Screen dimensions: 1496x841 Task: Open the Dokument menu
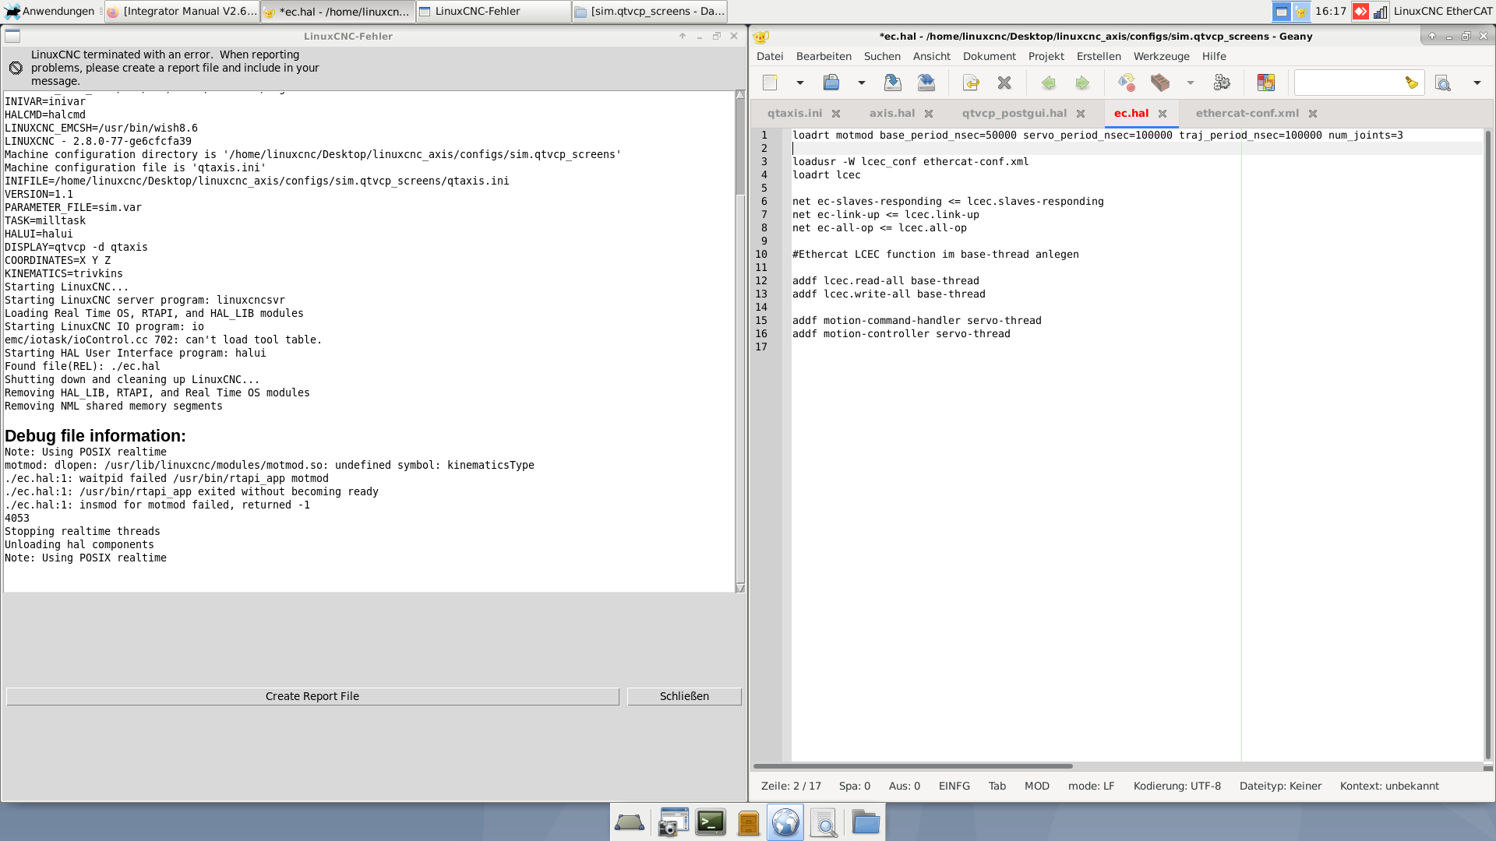coord(990,56)
